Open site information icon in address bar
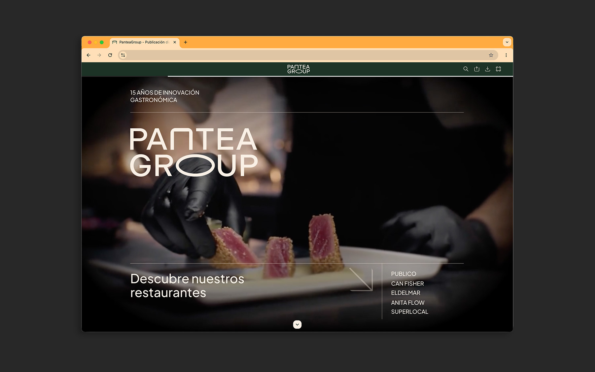595x372 pixels. (x=123, y=55)
